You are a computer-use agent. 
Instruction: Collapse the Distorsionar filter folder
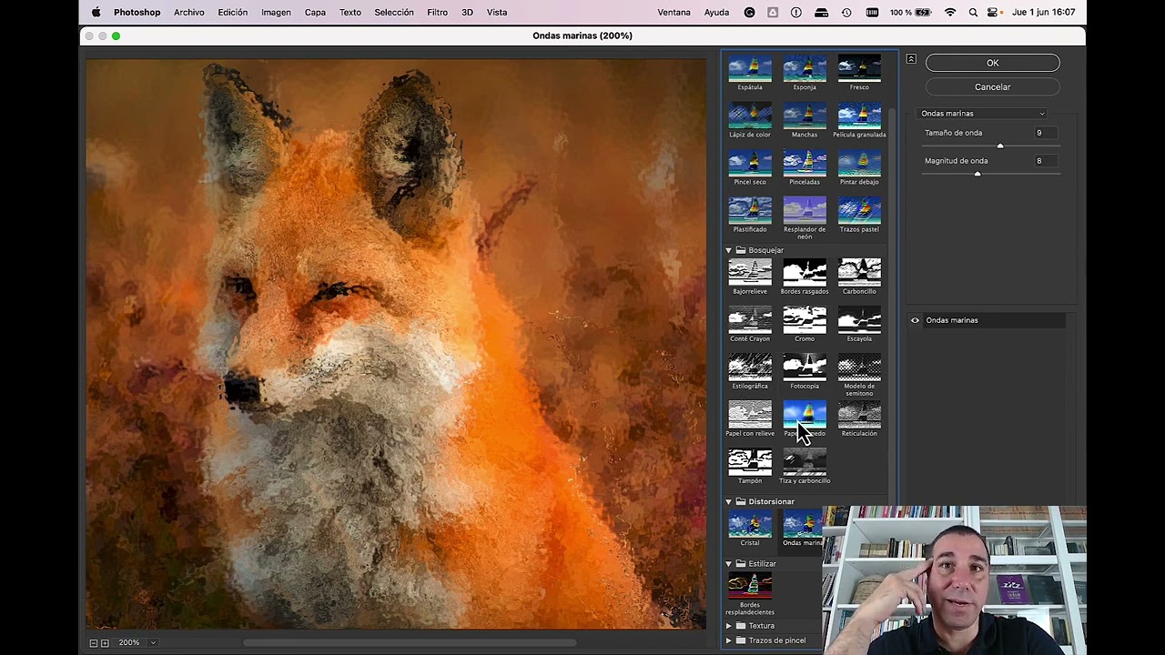(x=729, y=501)
